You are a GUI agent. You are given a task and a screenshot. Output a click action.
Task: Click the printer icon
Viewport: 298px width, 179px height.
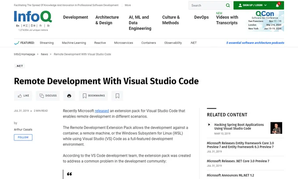69,96
